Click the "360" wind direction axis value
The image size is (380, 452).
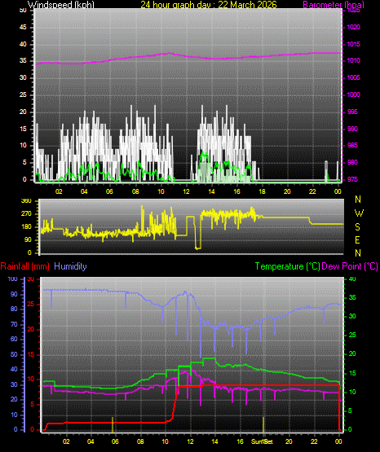26,201
